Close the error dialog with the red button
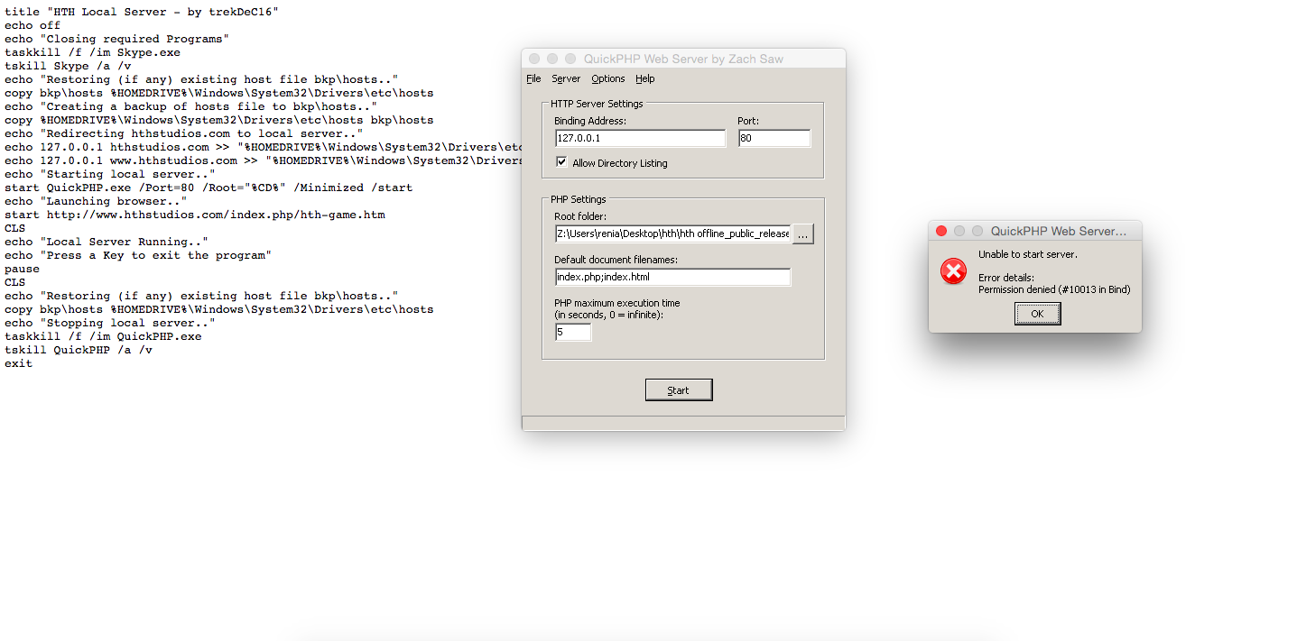Image resolution: width=1297 pixels, height=641 pixels. pos(941,231)
